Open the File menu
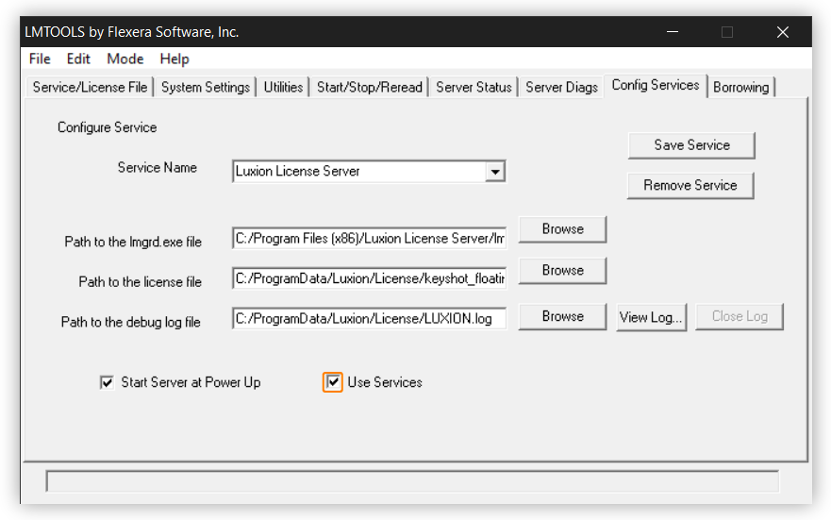 (40, 59)
